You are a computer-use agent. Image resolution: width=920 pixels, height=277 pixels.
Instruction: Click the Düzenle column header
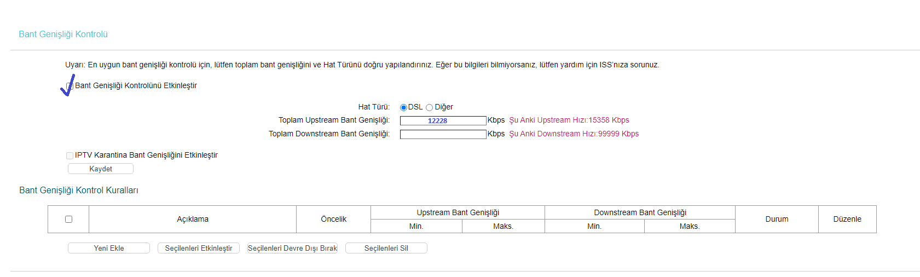click(847, 219)
